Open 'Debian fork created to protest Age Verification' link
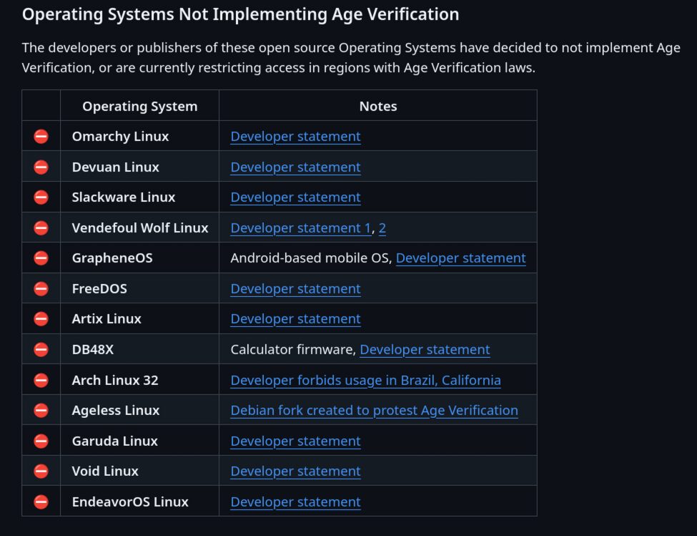The width and height of the screenshot is (697, 536). 374,410
